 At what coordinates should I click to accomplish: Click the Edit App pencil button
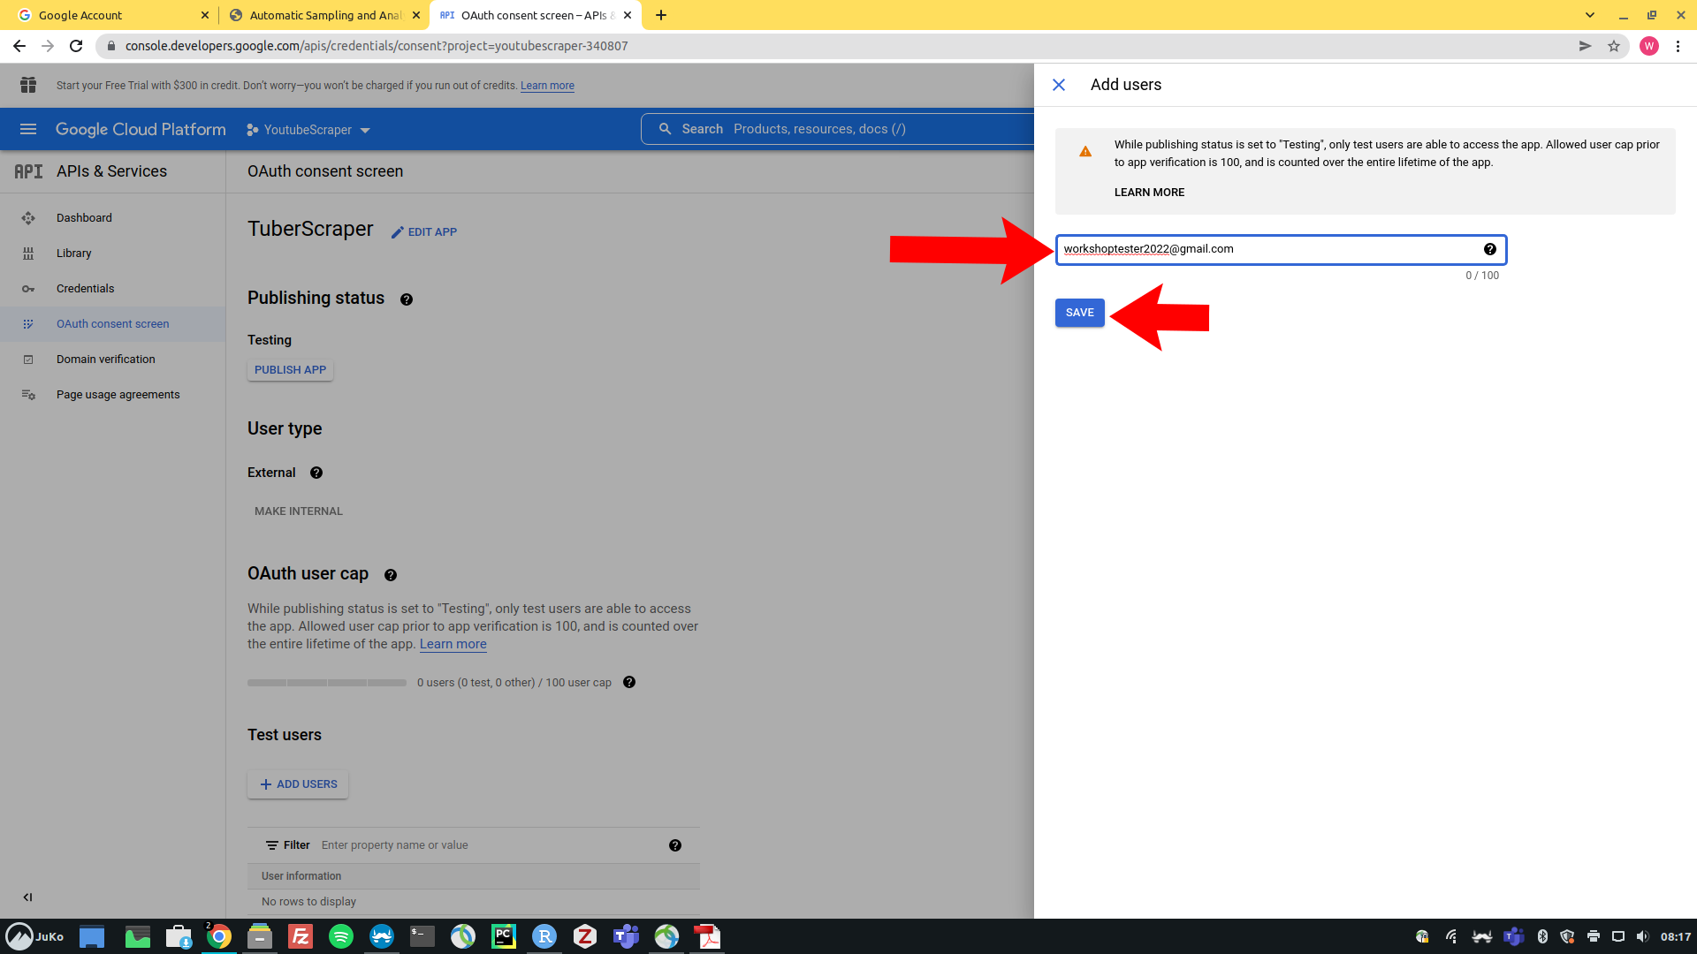(424, 232)
